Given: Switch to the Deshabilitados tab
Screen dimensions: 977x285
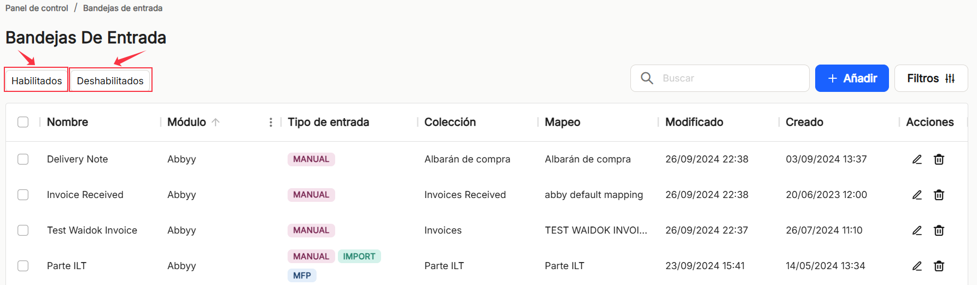Looking at the screenshot, I should click(x=110, y=80).
